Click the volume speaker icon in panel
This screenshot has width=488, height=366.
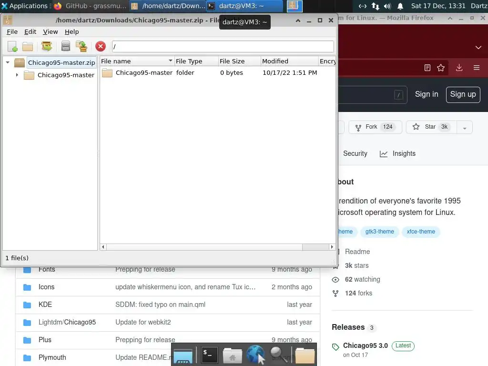387,6
